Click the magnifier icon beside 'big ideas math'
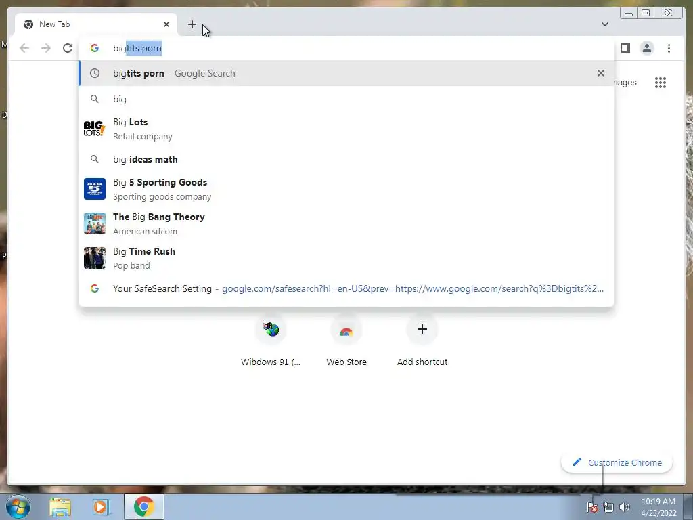The height and width of the screenshot is (520, 693). 95,159
